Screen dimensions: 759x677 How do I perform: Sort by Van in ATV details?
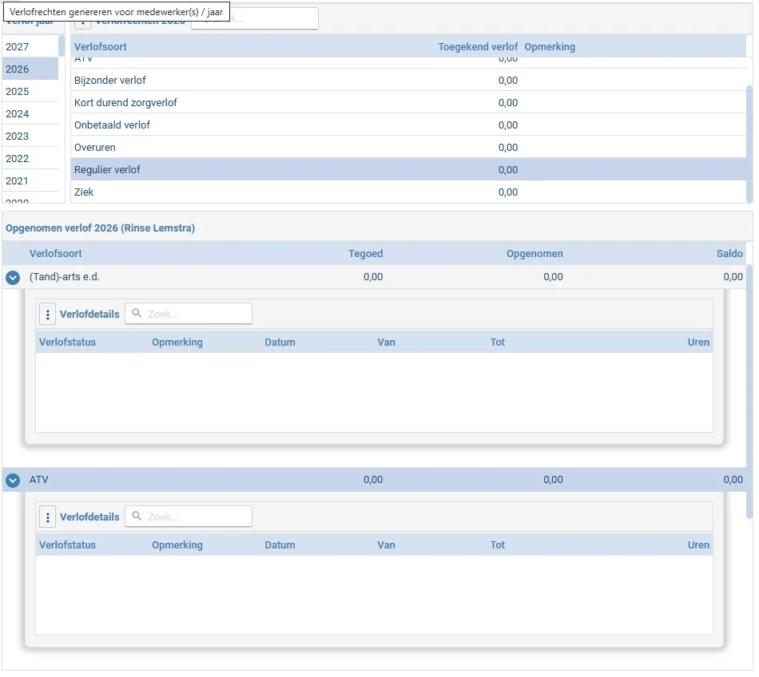[x=386, y=545]
